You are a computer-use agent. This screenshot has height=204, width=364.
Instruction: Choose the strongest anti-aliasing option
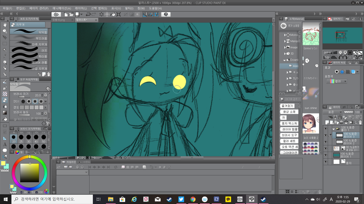click(x=41, y=101)
